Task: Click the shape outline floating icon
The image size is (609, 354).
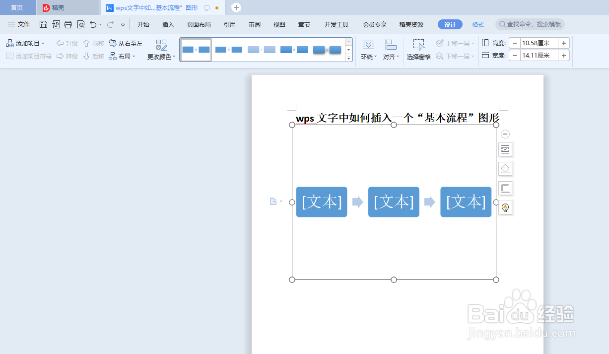Action: click(505, 188)
